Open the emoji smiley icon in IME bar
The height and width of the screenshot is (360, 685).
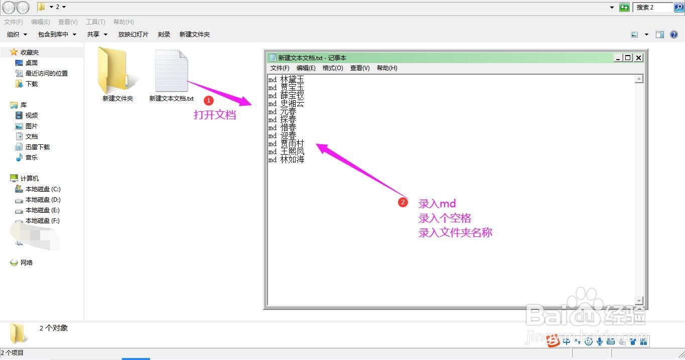pos(588,341)
